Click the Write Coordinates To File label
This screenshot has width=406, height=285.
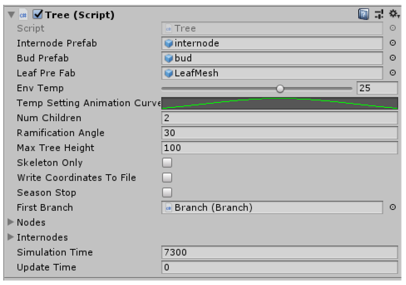76,178
